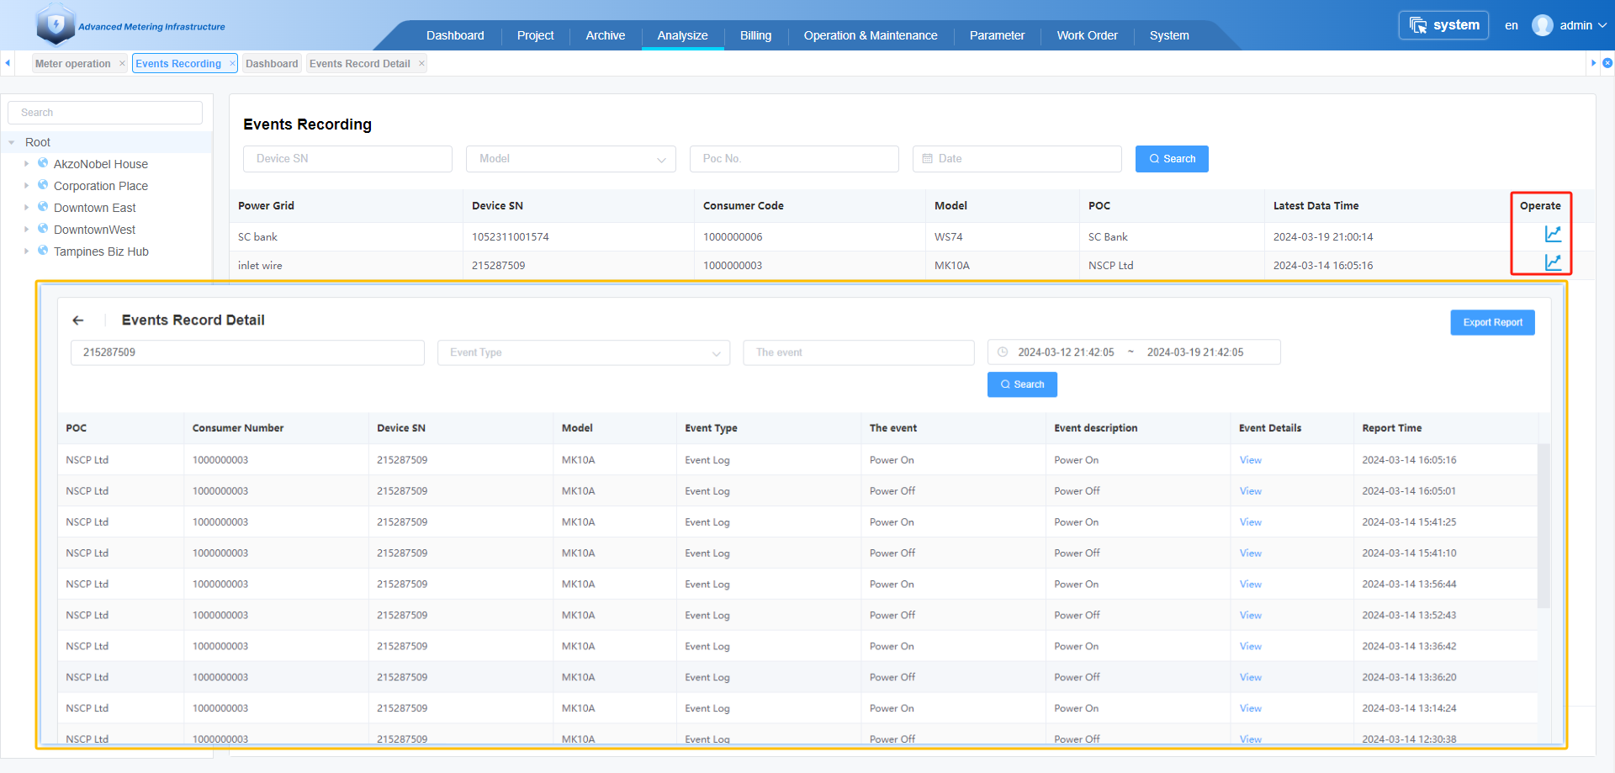Open the Billing menu
This screenshot has height=773, width=1615.
coord(755,35)
